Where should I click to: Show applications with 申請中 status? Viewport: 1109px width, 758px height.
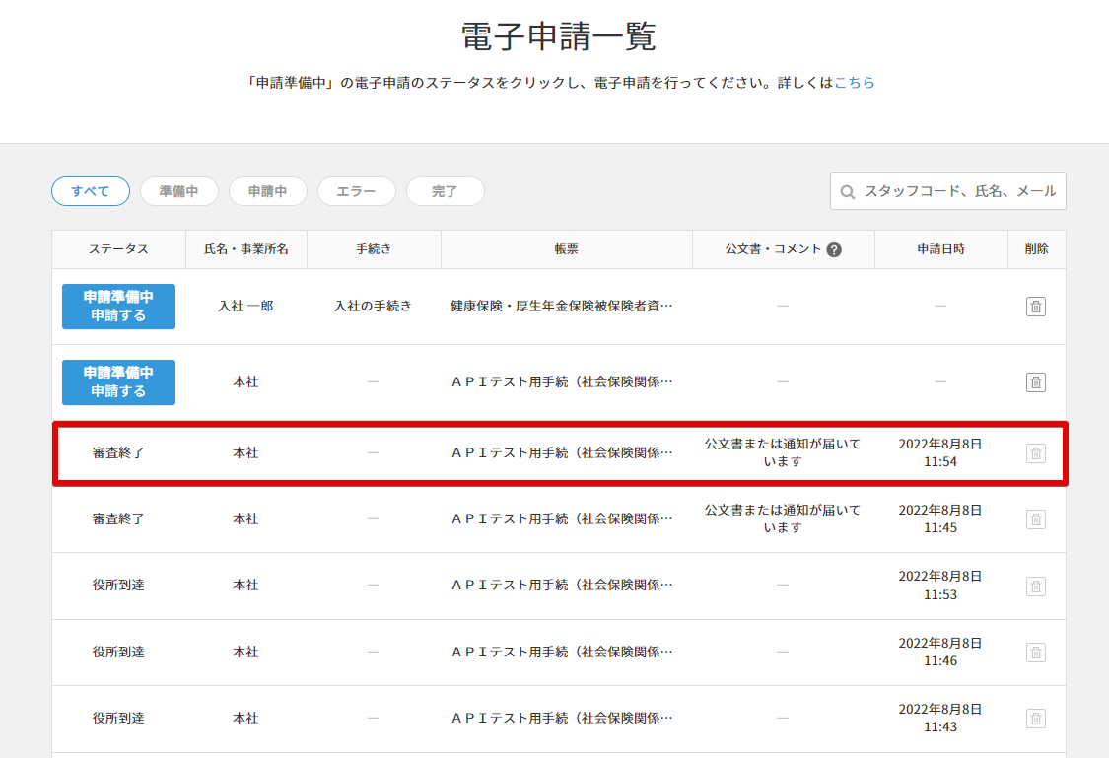[268, 191]
